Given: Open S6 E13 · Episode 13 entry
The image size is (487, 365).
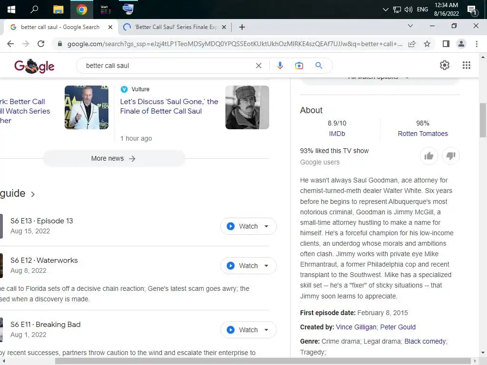Looking at the screenshot, I should coord(42,221).
